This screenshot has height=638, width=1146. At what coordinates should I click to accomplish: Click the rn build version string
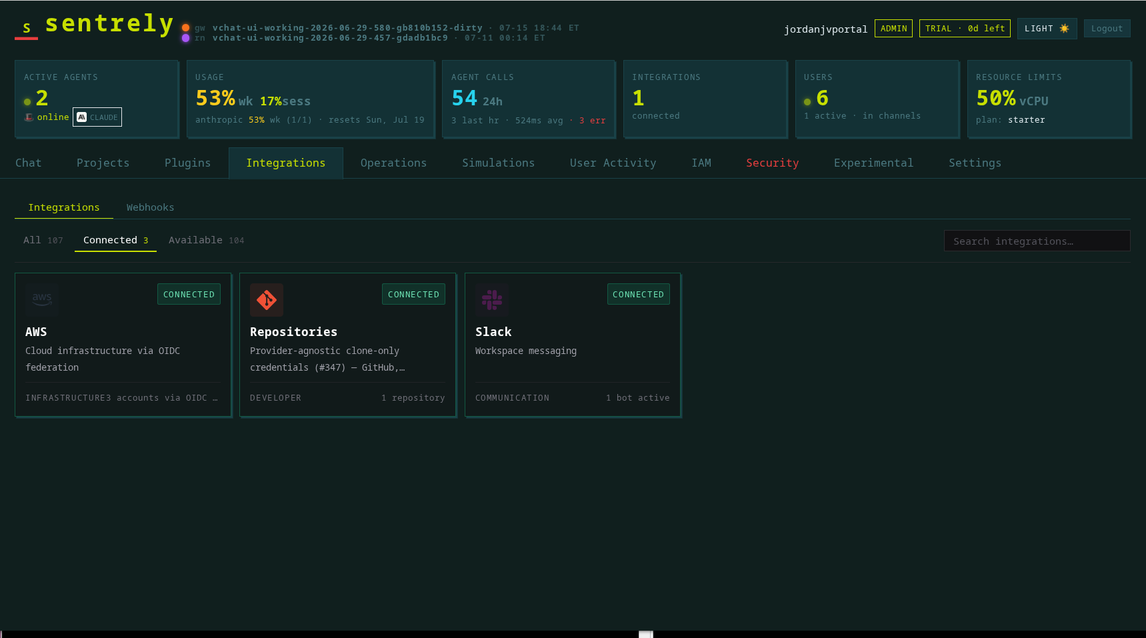pyautogui.click(x=330, y=38)
